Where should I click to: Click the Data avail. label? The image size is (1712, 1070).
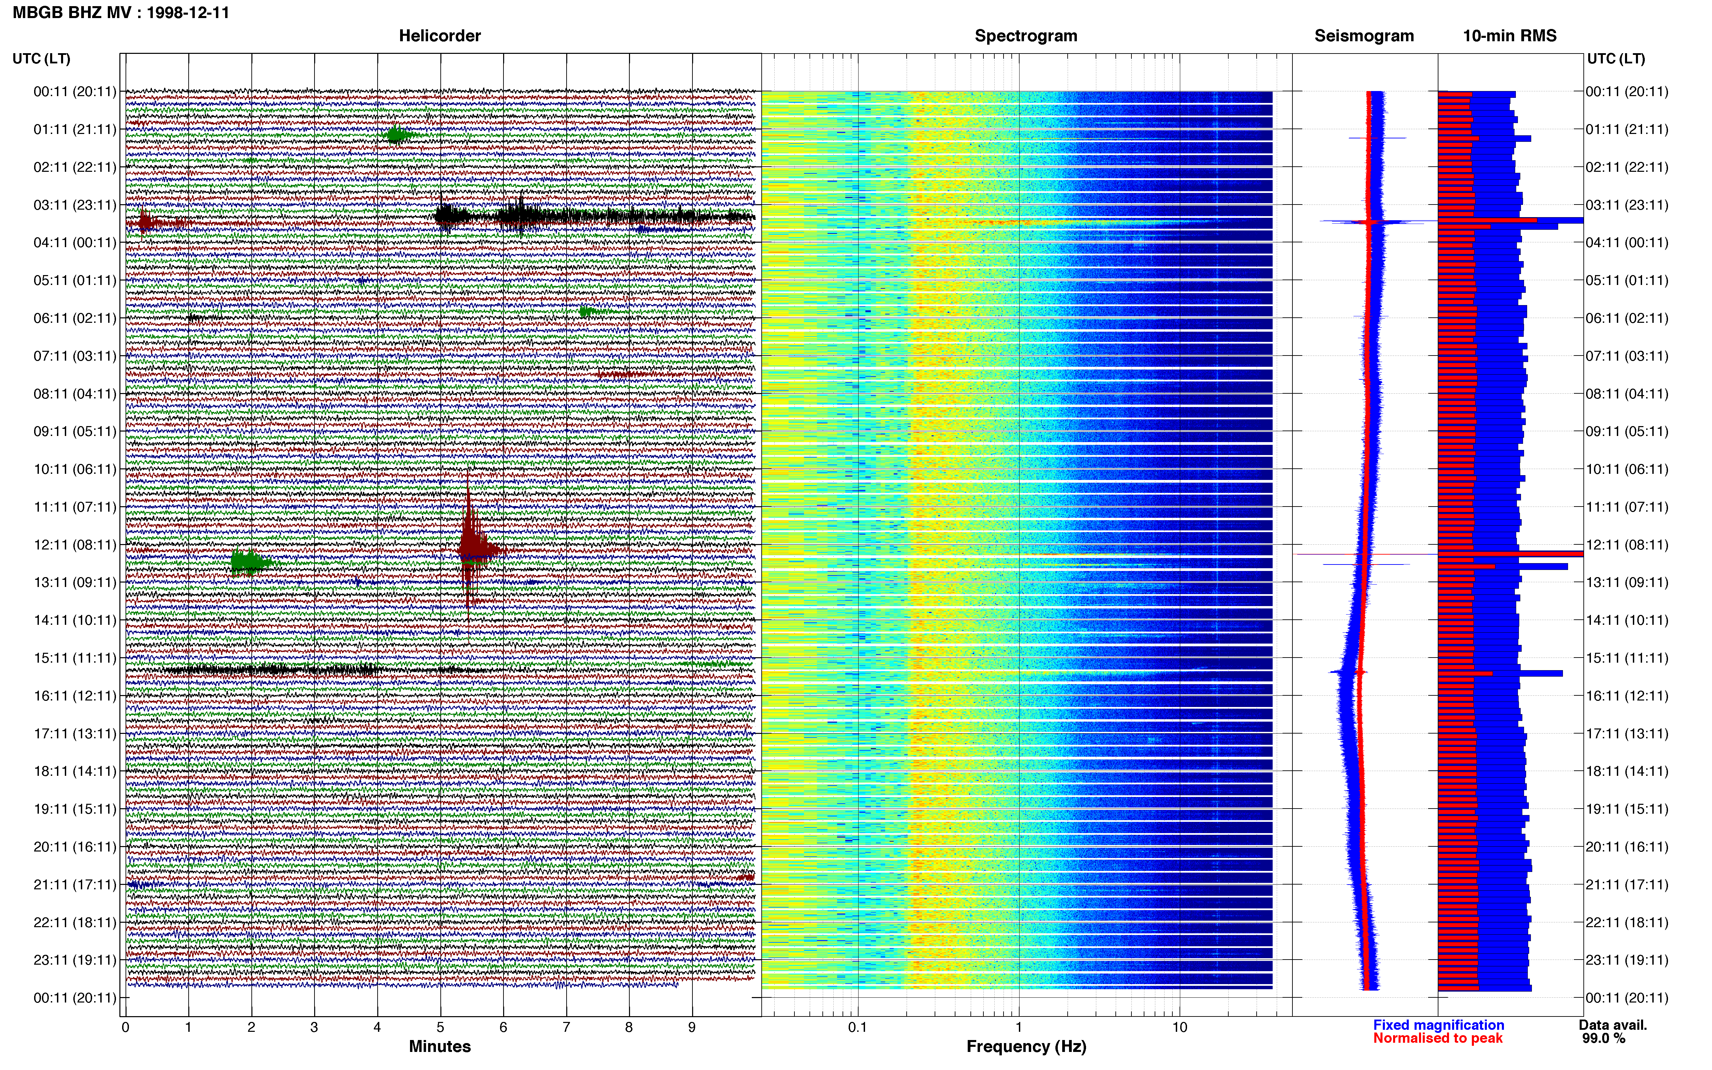[1613, 1025]
